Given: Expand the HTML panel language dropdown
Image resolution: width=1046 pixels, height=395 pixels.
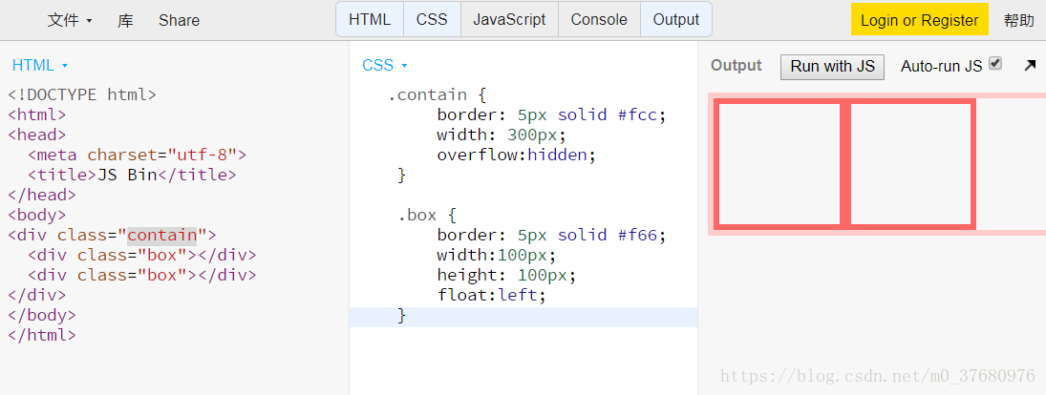Looking at the screenshot, I should [40, 65].
